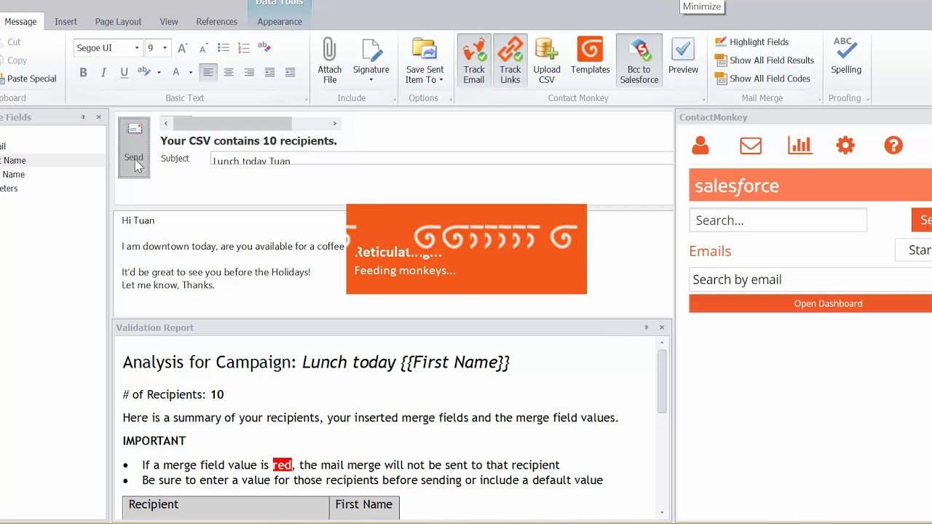View ContactMonkey analytics with chart icon

coord(799,145)
